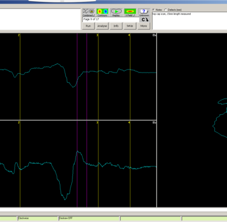Click the Run button
This screenshot has height=222, width=227.
(88, 26)
